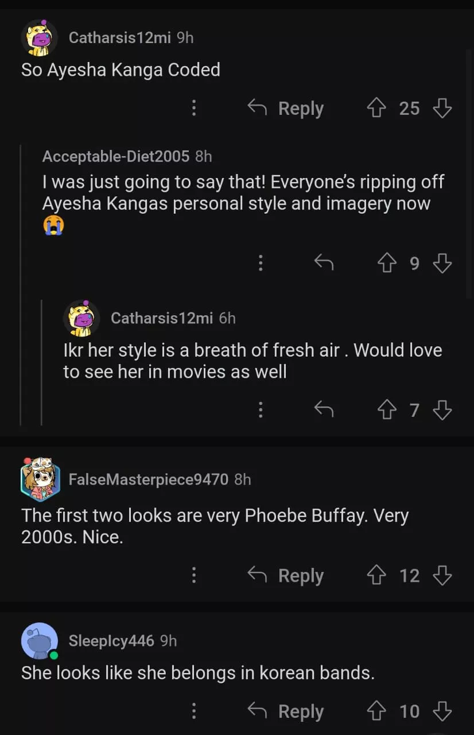Open three-dot menu on Phoebe Buffay comment

click(194, 575)
